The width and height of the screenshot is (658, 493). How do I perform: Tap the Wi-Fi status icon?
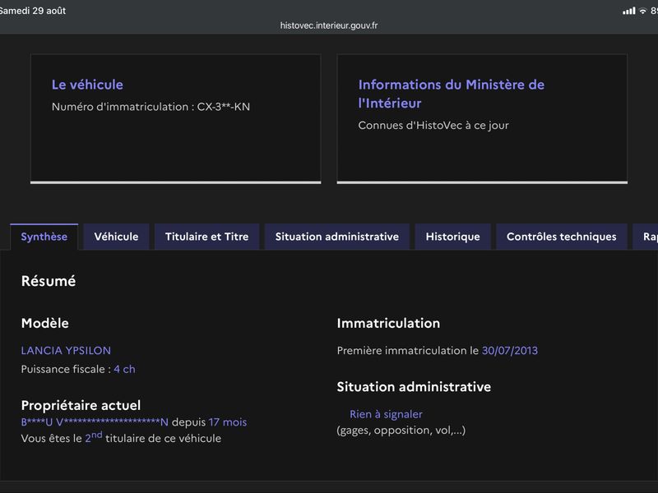[642, 11]
